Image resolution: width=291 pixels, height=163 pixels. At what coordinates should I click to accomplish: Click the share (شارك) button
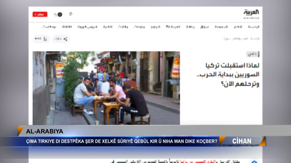[61, 39]
